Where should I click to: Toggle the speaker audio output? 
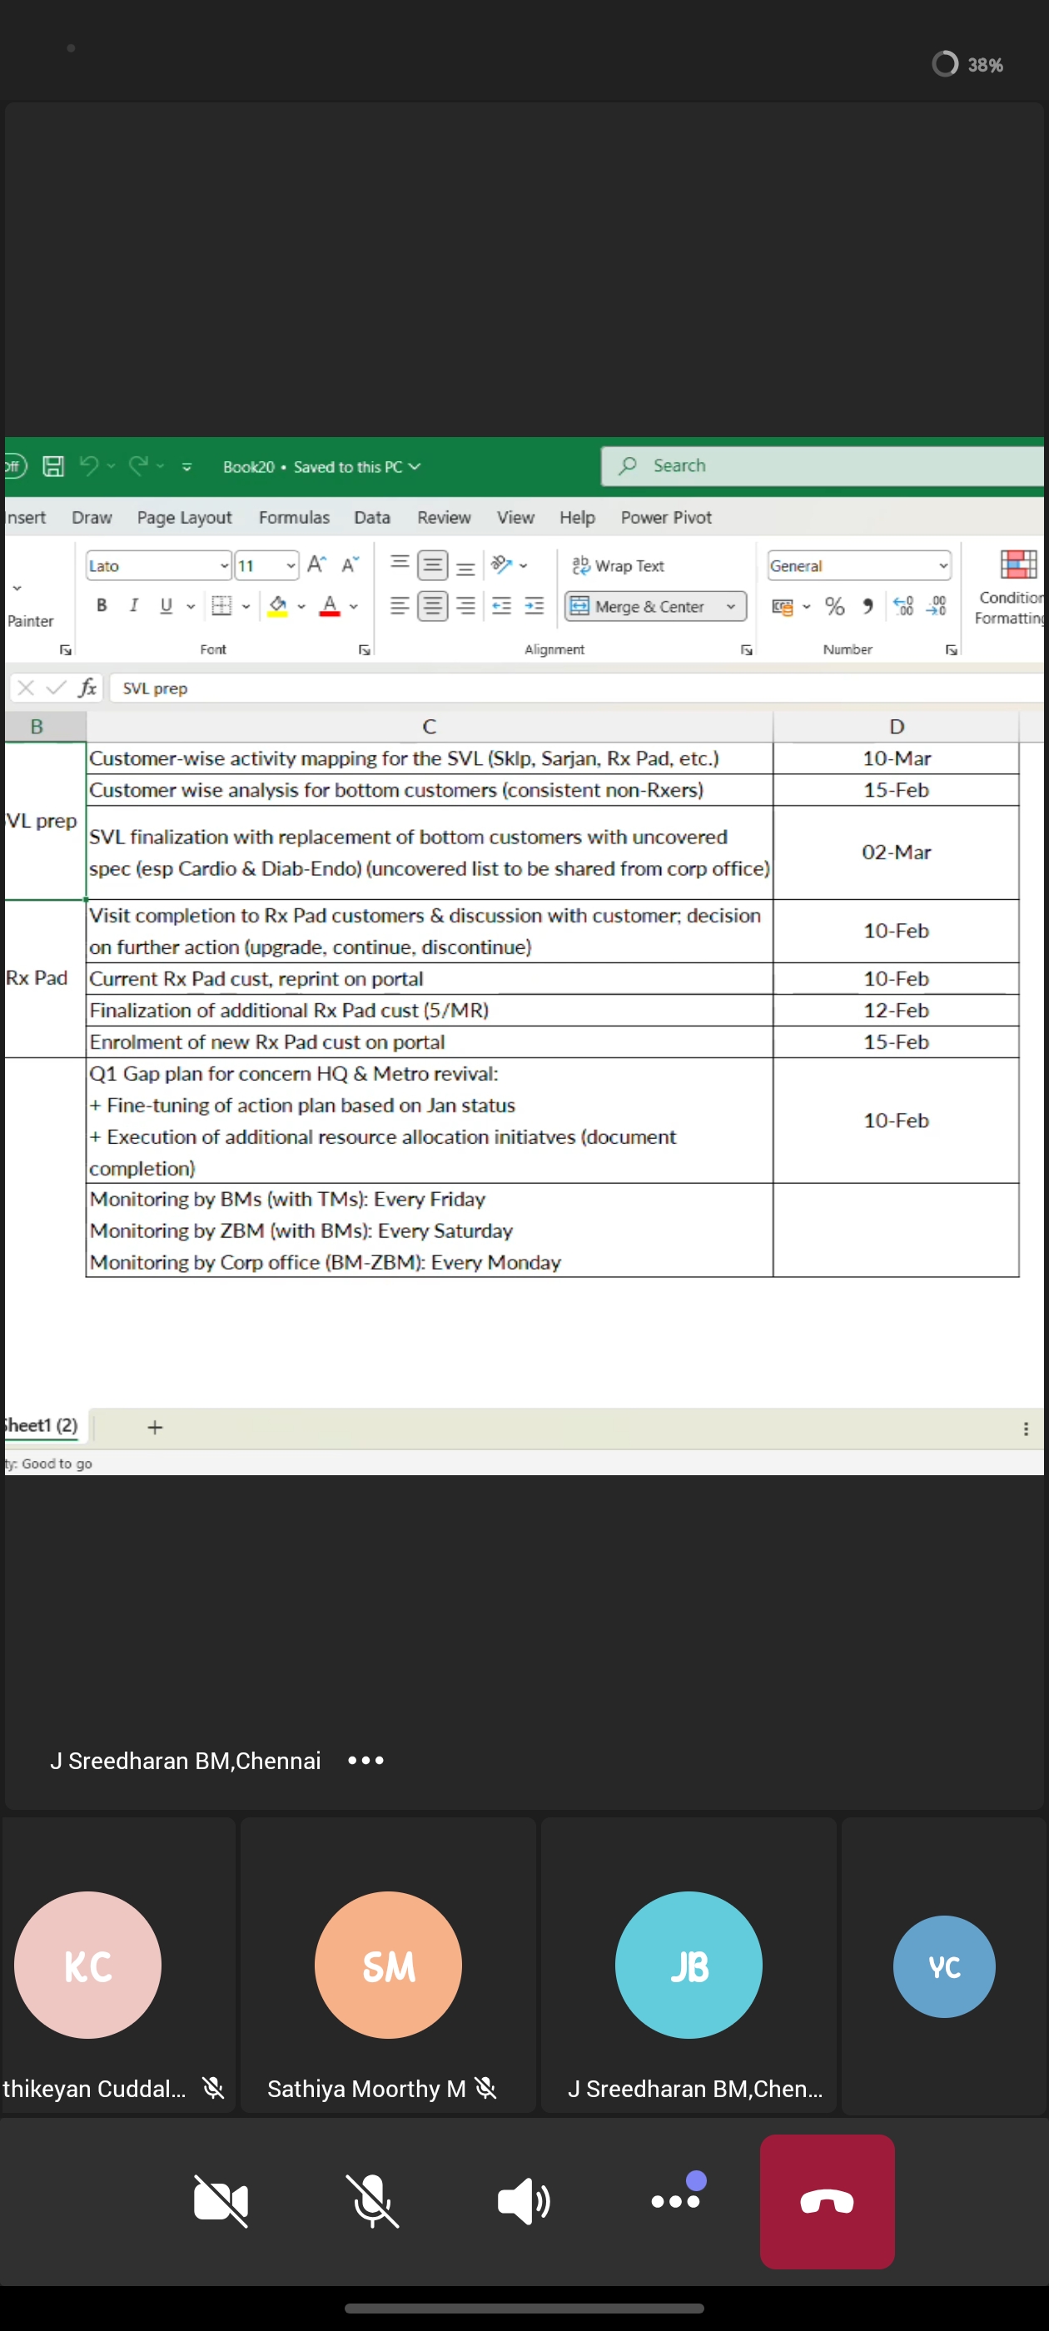click(523, 2200)
